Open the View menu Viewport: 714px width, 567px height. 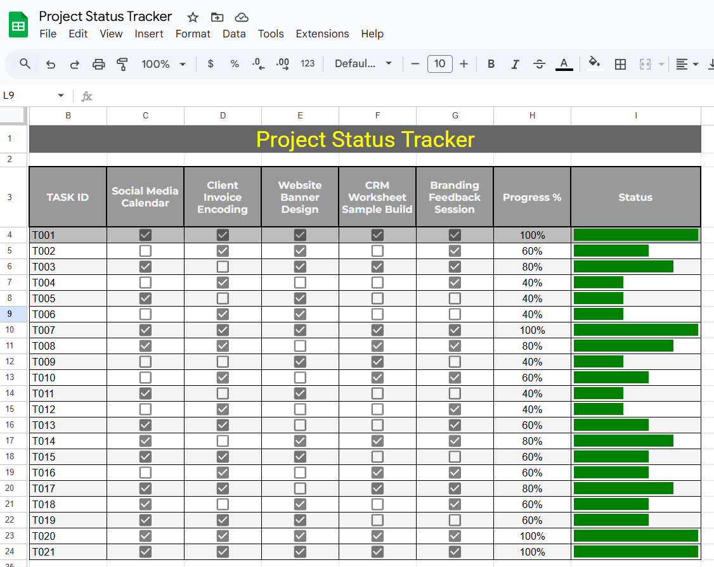pos(111,34)
